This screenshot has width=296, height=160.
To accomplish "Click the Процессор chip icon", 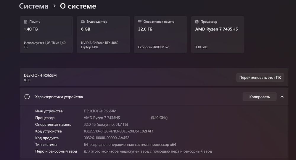I will point(197,22).
